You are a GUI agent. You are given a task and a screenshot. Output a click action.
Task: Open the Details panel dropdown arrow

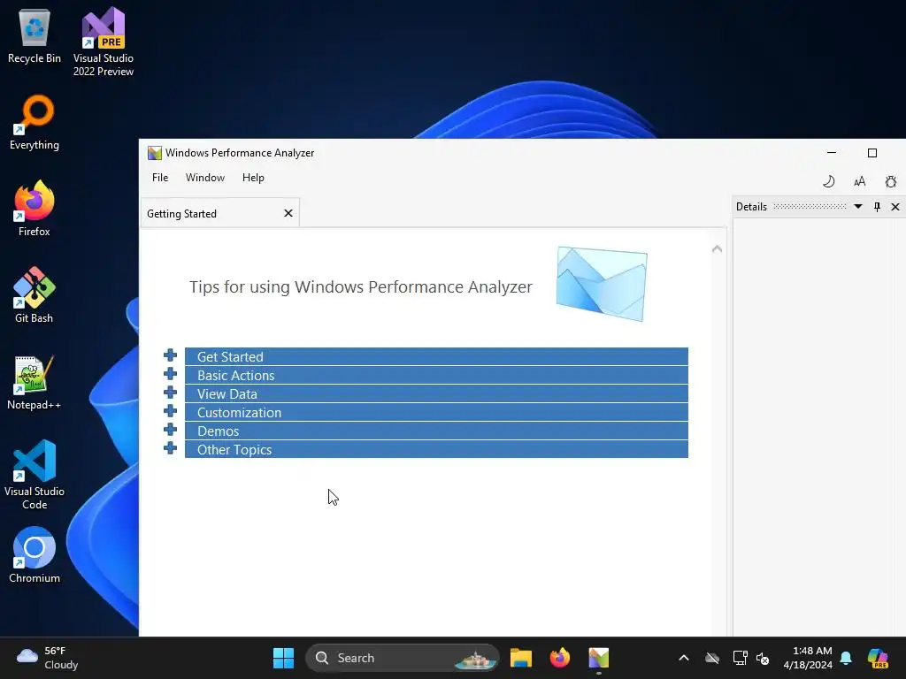pos(858,207)
